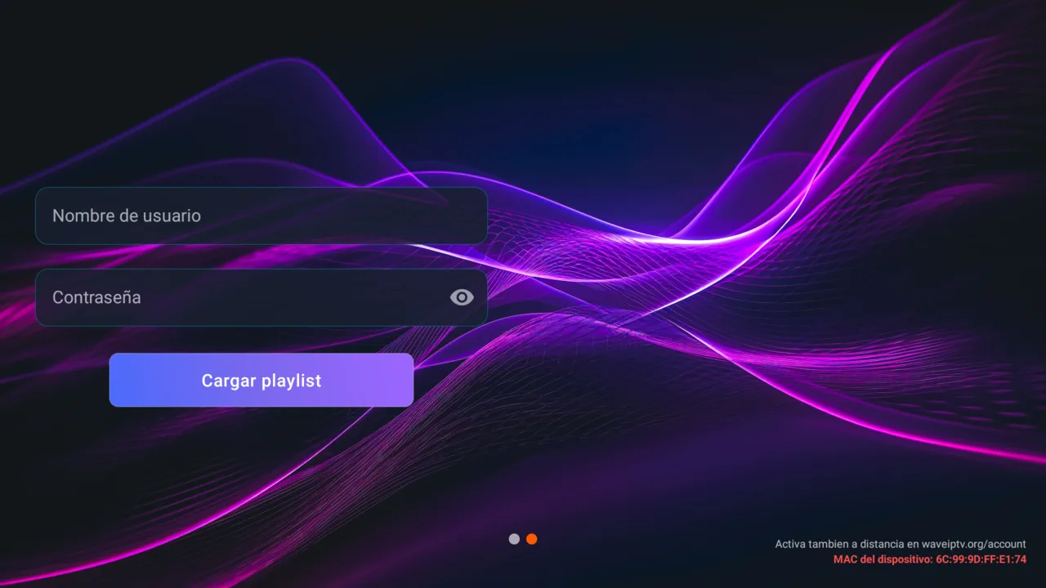Select the gray page indicator dot
Image resolution: width=1046 pixels, height=588 pixels.
pyautogui.click(x=514, y=539)
